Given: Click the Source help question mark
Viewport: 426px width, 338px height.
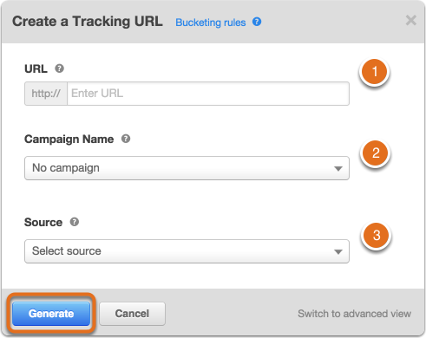Looking at the screenshot, I should [75, 222].
